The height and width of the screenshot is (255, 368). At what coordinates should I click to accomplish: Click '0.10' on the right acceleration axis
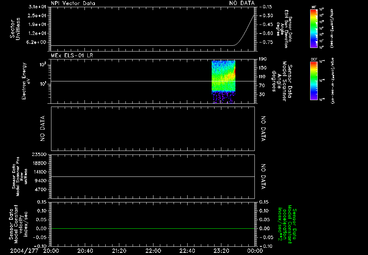pyautogui.click(x=264, y=211)
